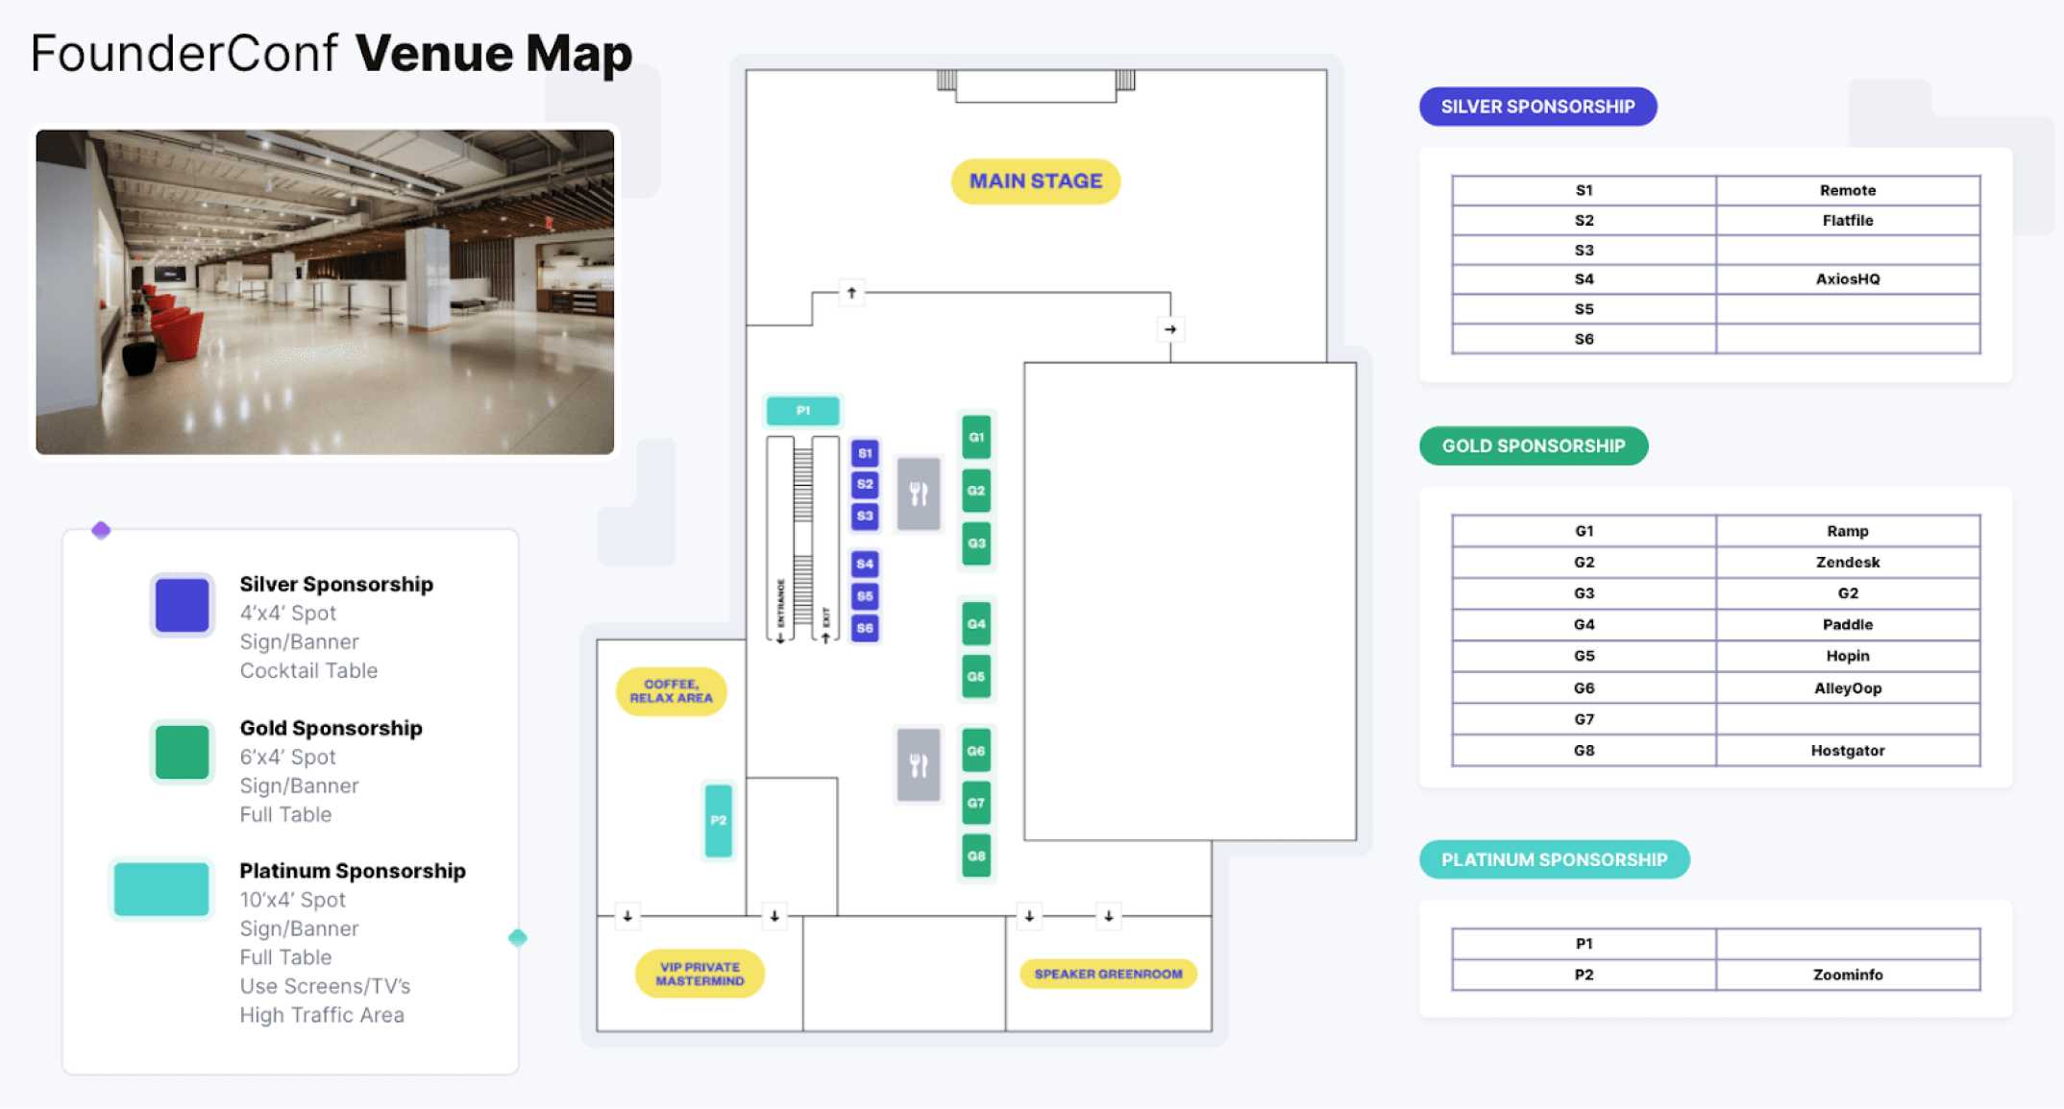
Task: Select silver booth S6 on the map
Action: [864, 628]
